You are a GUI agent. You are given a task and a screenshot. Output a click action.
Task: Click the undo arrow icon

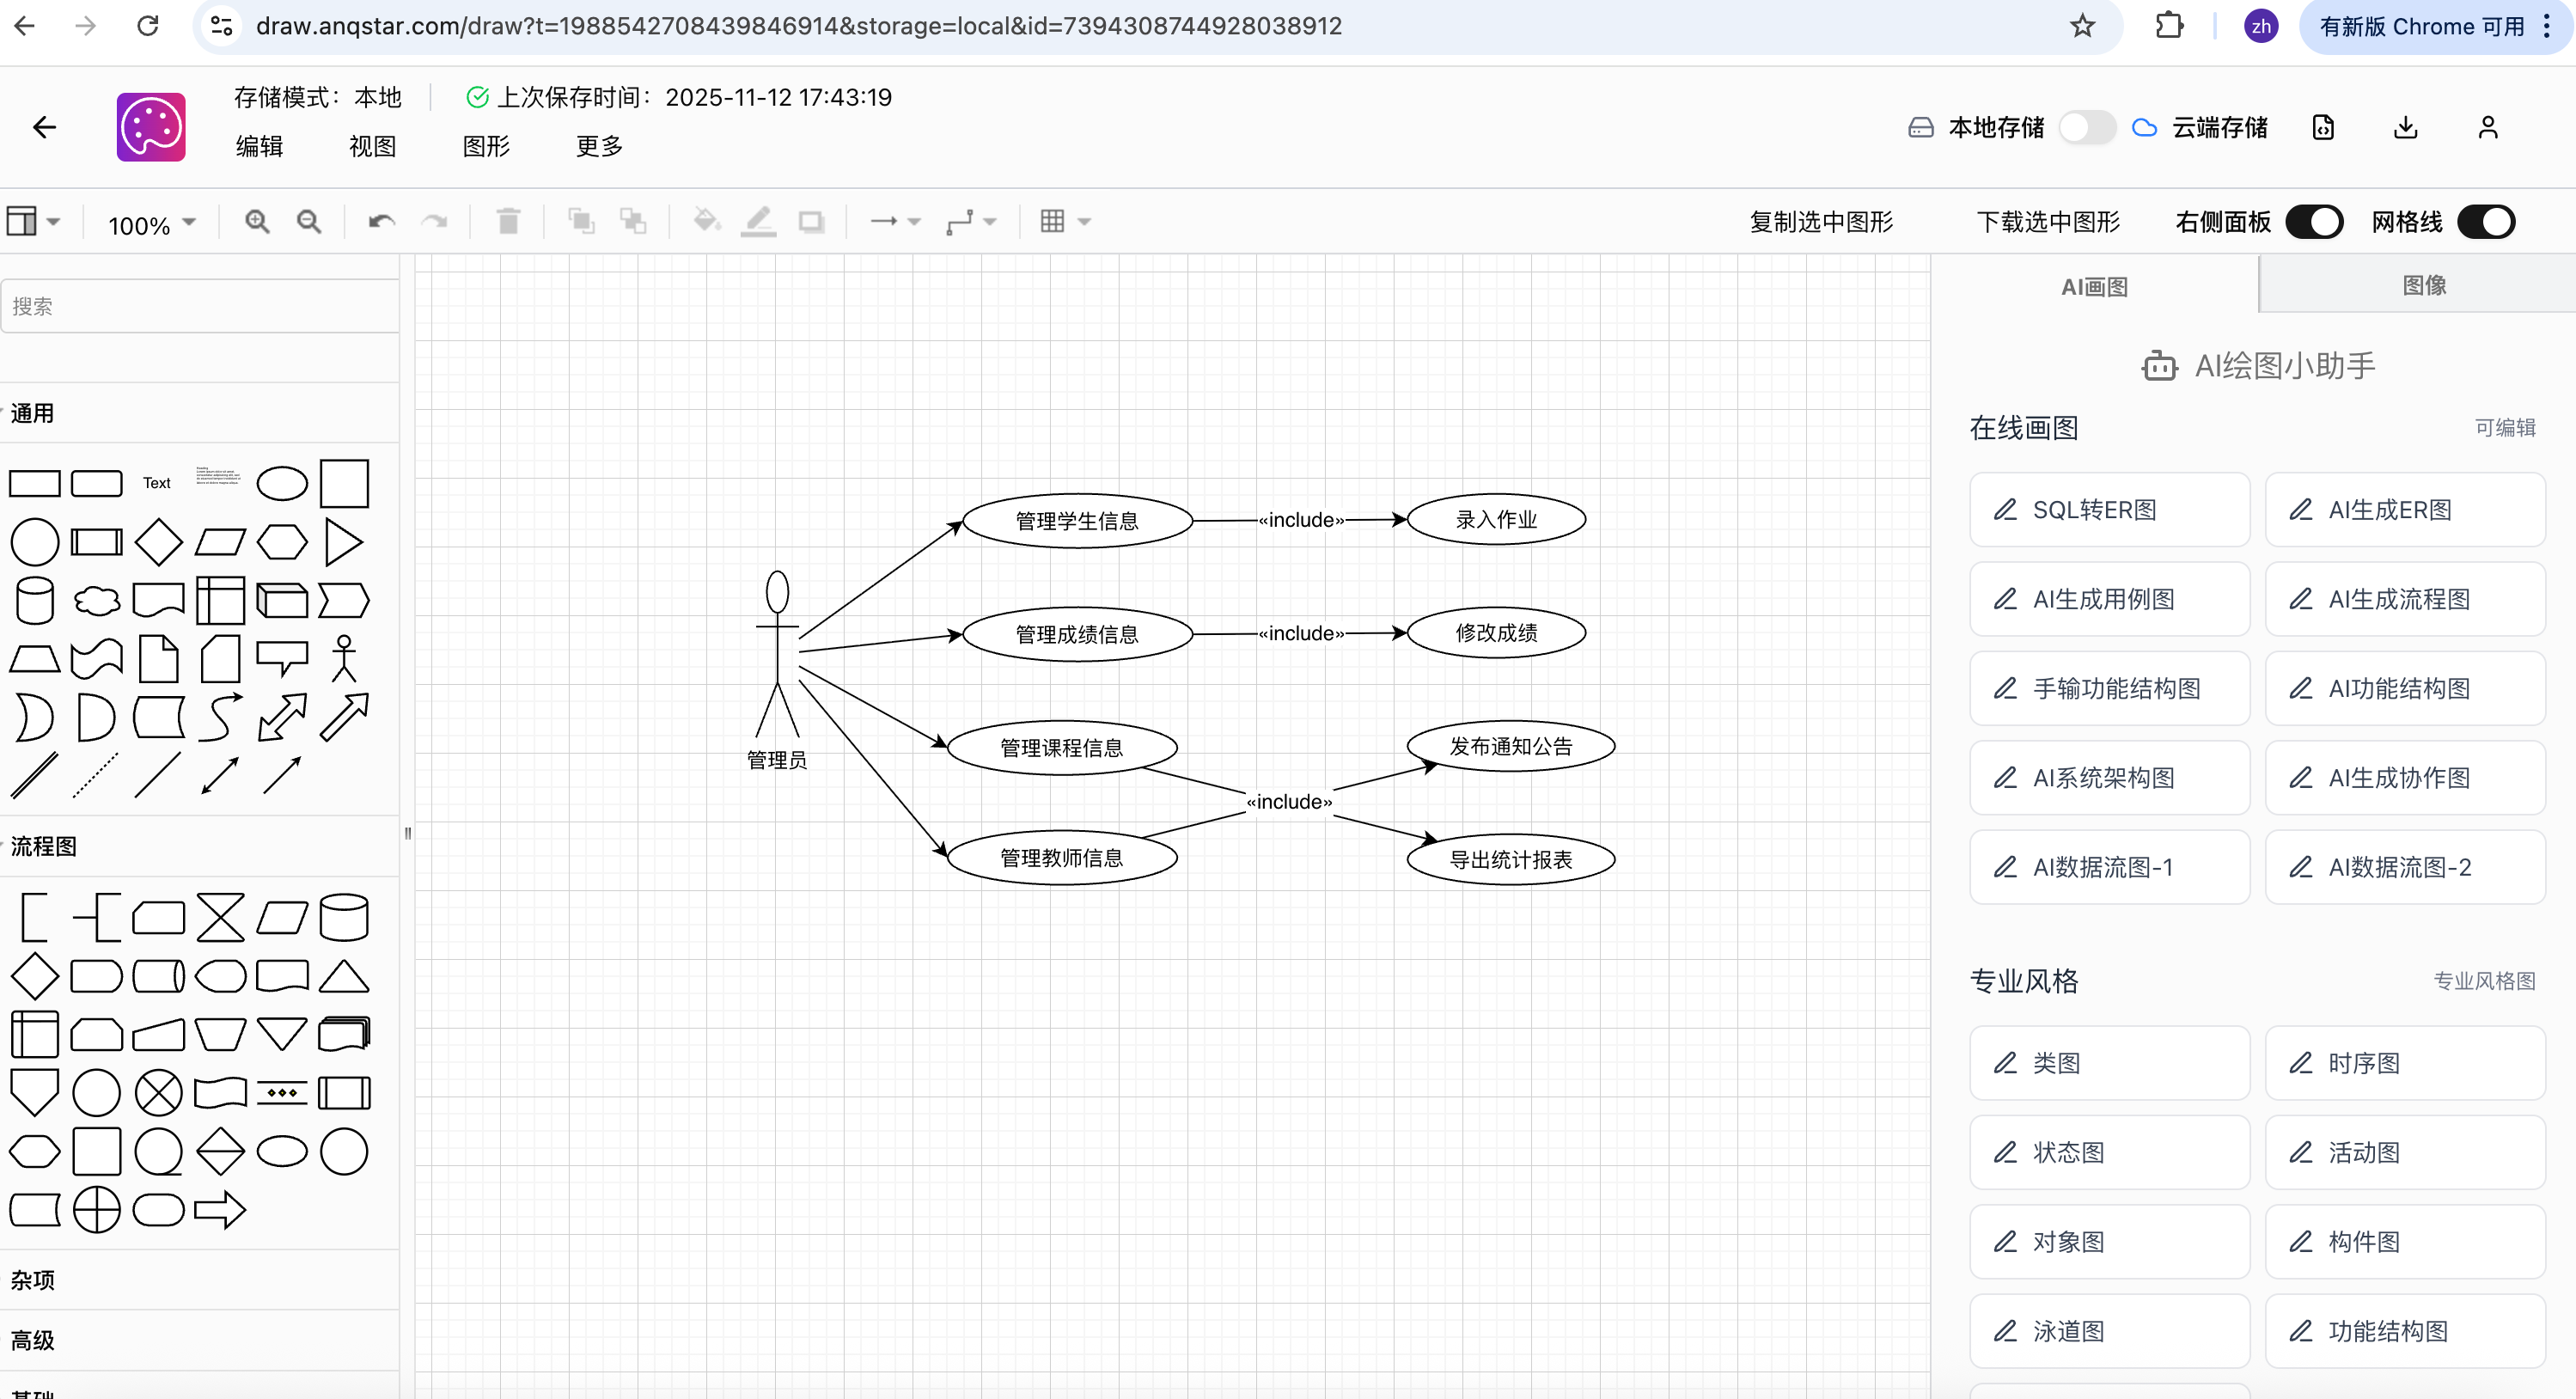point(381,221)
